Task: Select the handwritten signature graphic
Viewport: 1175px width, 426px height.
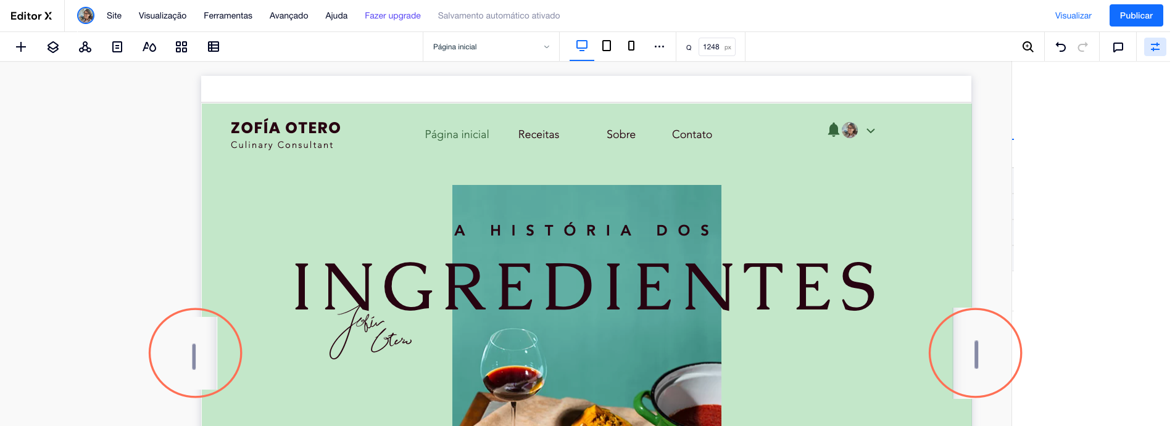Action: click(x=370, y=332)
